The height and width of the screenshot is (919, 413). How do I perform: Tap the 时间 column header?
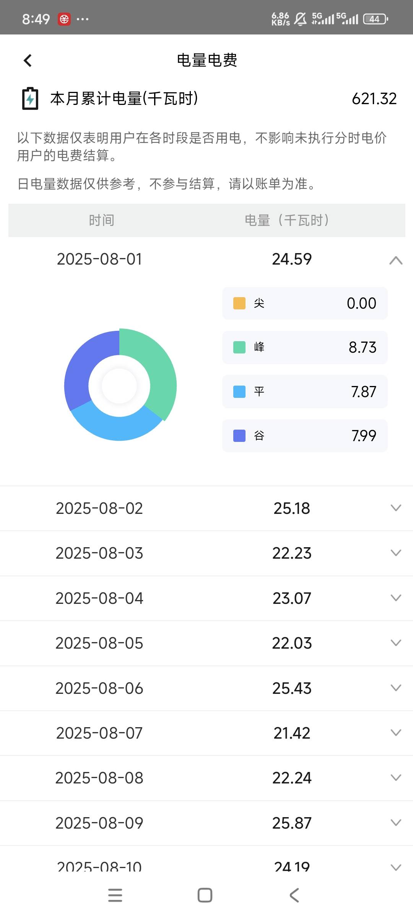pos(101,220)
